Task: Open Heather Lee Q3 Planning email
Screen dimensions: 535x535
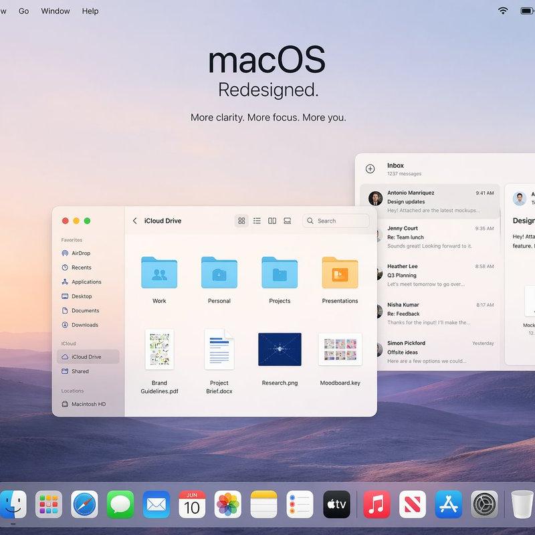Action: coord(438,275)
